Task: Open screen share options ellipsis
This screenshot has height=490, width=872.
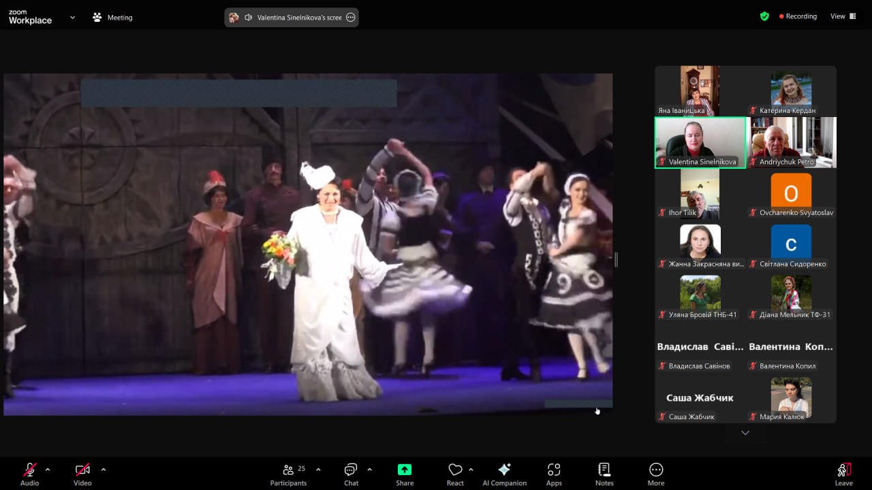Action: coord(351,18)
